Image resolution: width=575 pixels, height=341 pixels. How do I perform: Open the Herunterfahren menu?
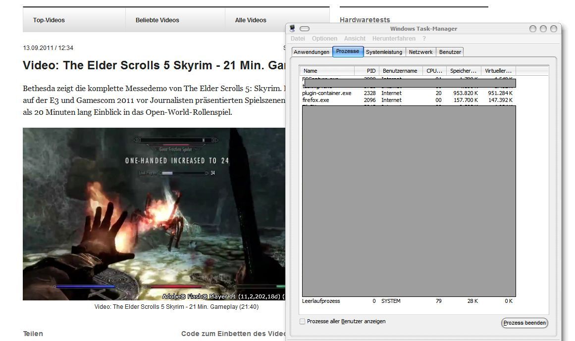tap(394, 39)
